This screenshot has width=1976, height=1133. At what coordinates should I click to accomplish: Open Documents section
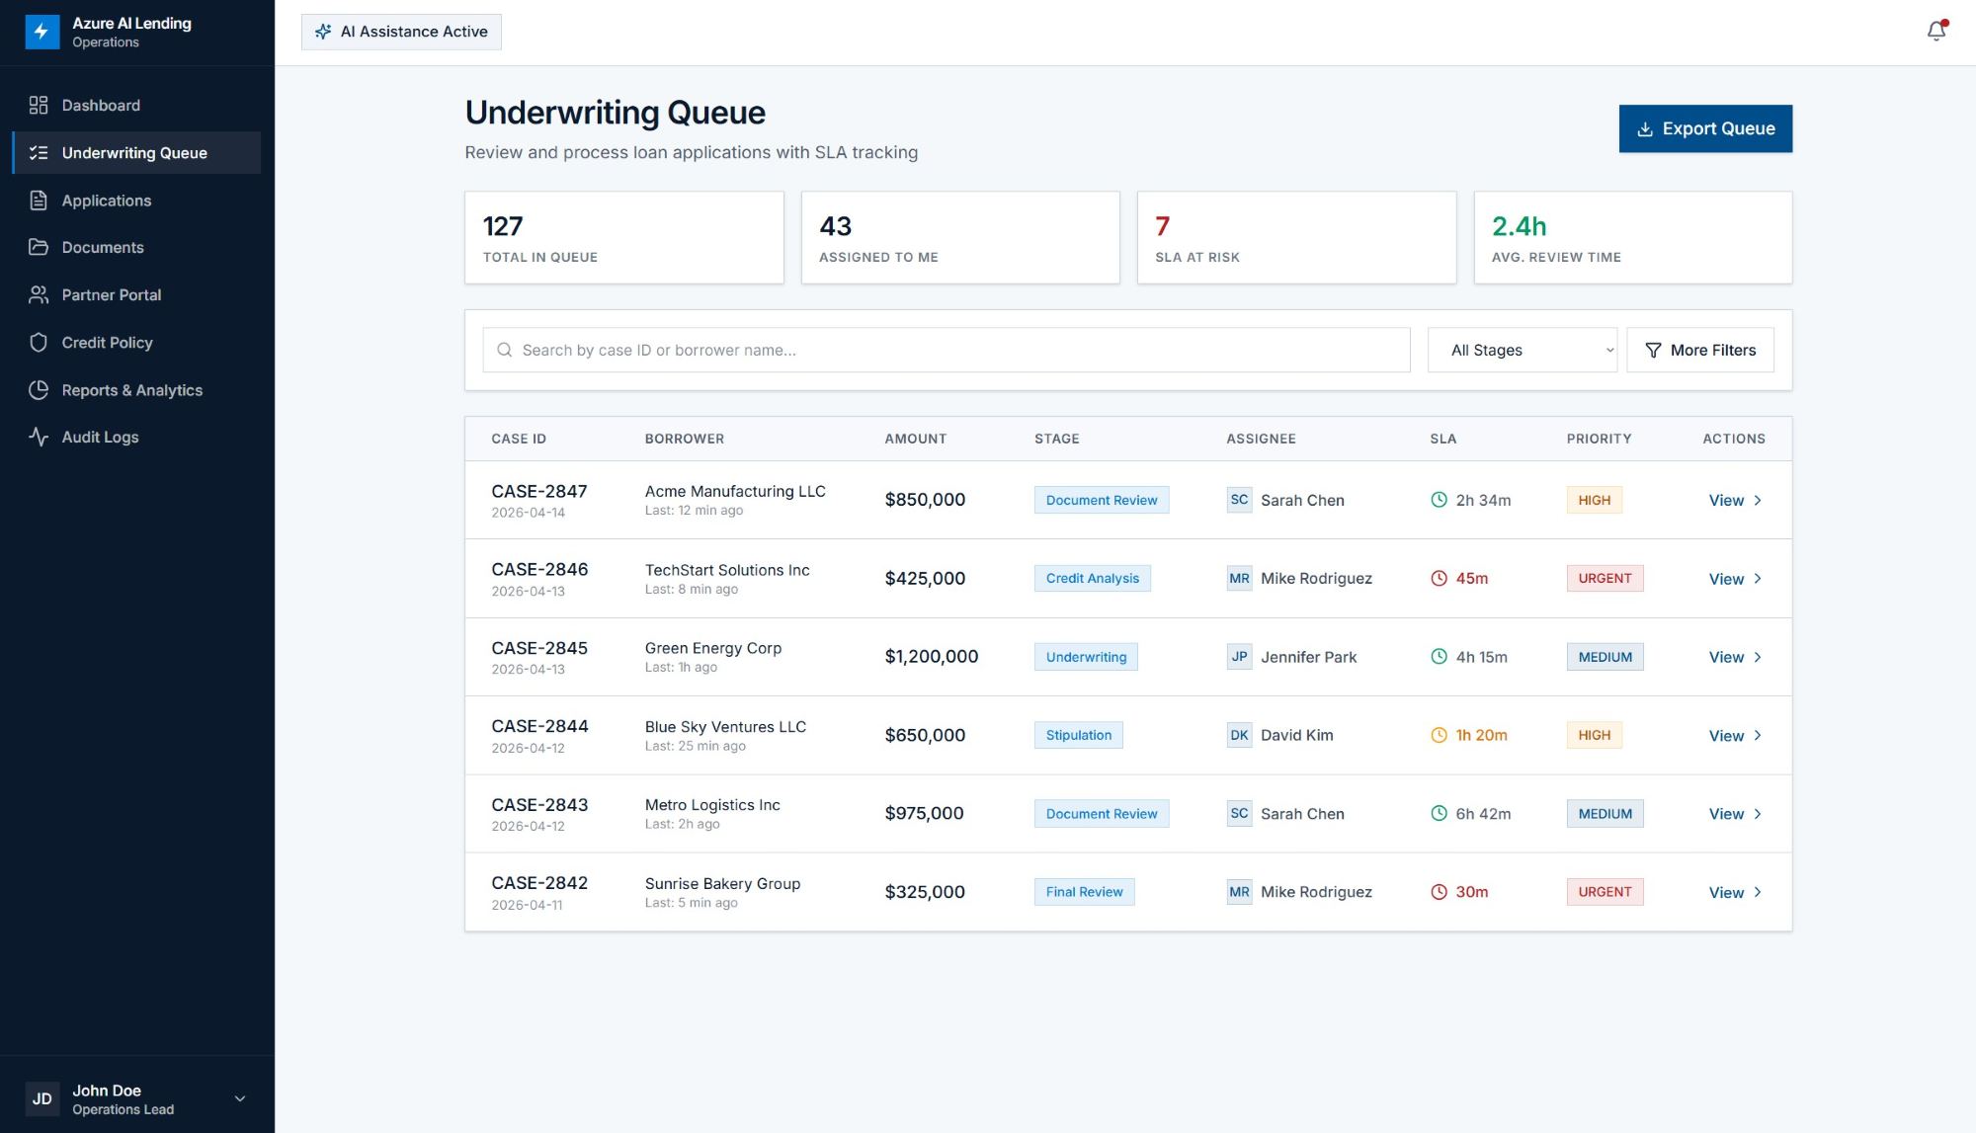click(136, 247)
